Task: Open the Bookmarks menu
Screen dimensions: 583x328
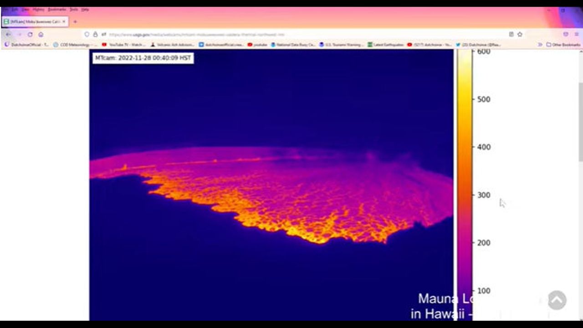Action: tap(57, 10)
